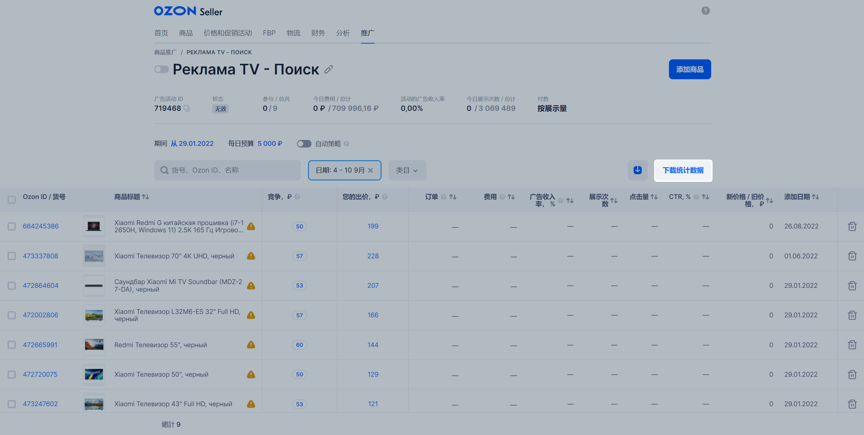Click the search magnifier icon
The image size is (864, 435).
[x=164, y=170]
